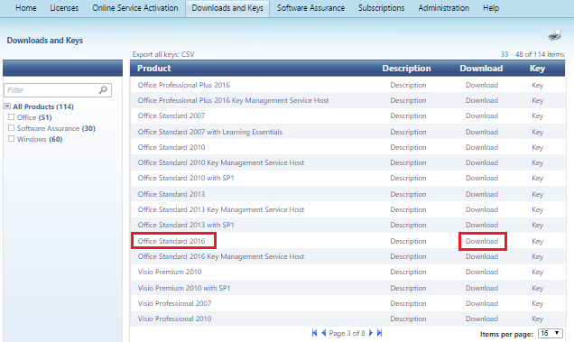
Task: View Description for Office Standard 2013 with SP1
Action: point(408,225)
